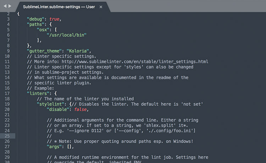Click the "debug" key on line 3
Image resolution: width=266 pixels, height=163 pixels.
coord(35,19)
